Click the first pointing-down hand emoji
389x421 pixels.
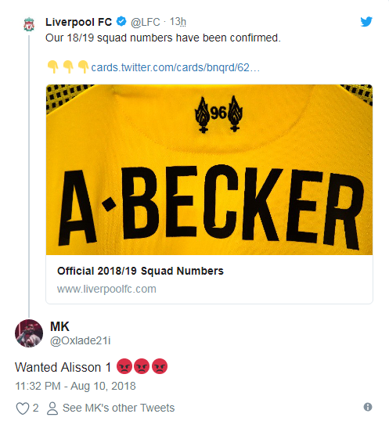(53, 67)
